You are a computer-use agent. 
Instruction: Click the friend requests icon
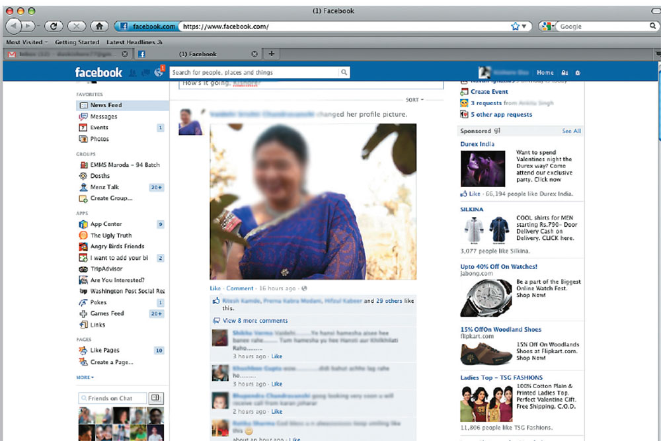tap(133, 73)
